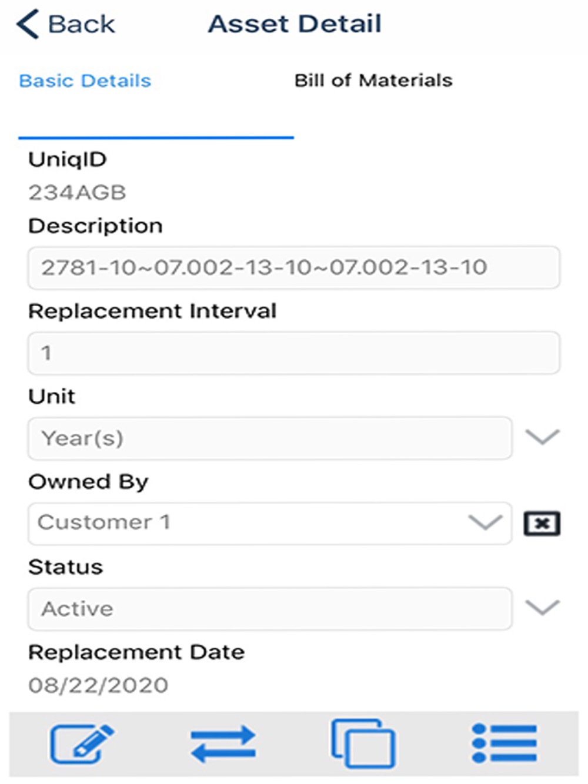The image size is (588, 784).
Task: Open the bulleted list menu icon
Action: tap(505, 744)
